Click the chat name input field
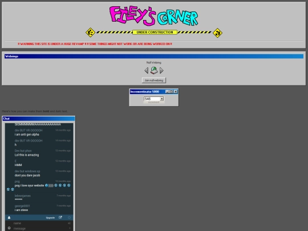 39,223
